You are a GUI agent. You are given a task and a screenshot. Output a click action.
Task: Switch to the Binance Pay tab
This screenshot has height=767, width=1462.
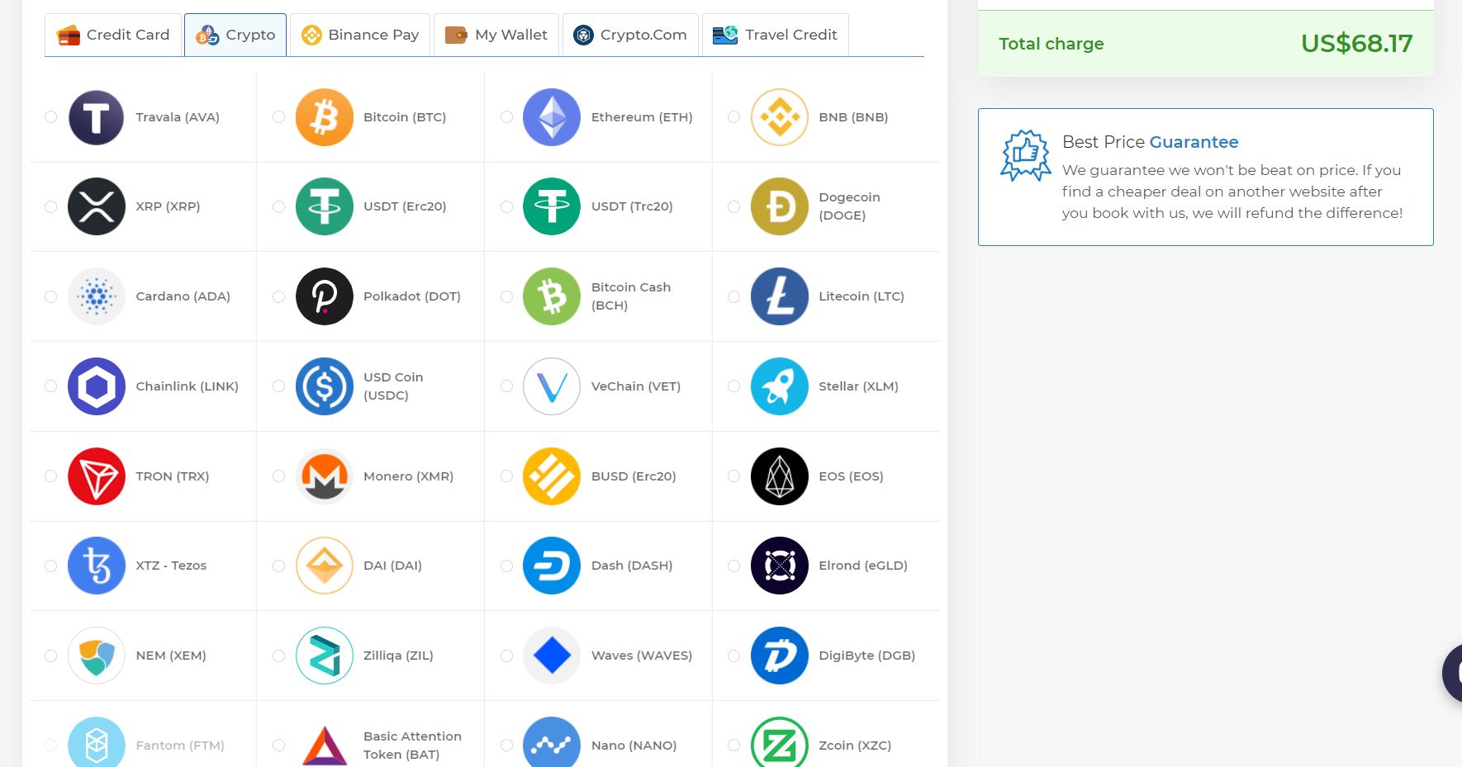point(360,35)
